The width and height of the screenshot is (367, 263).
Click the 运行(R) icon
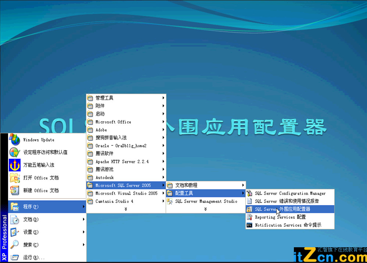click(15, 258)
